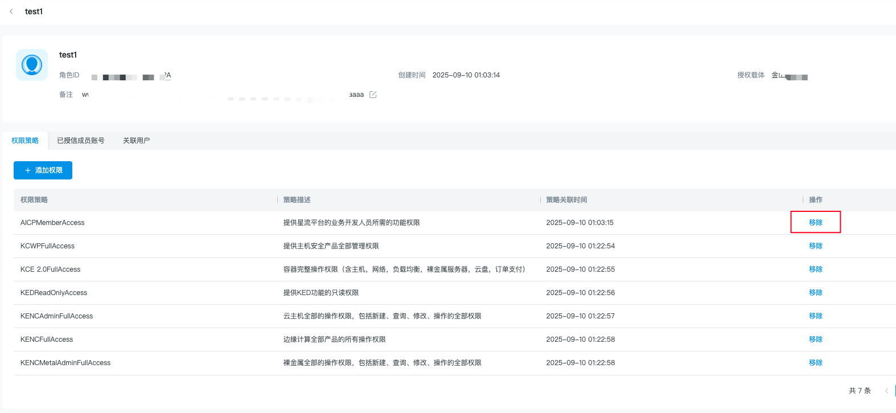
Task: Switch to the 权限策略 tab
Action: coord(25,141)
